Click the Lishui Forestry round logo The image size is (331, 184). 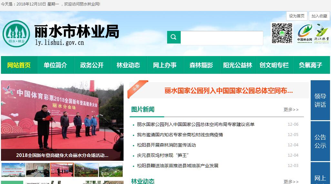coord(16,34)
